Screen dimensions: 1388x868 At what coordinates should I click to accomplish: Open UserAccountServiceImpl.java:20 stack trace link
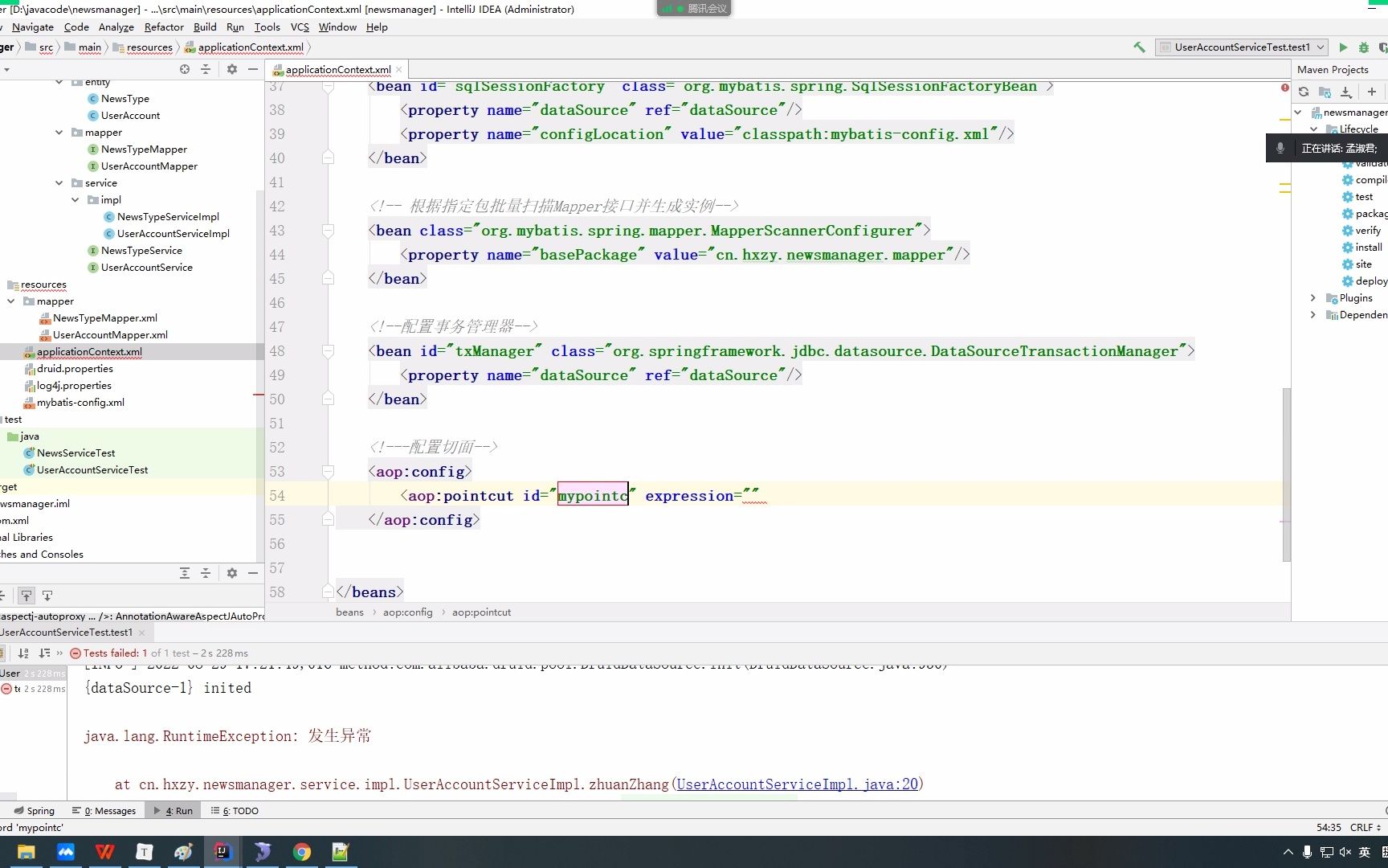tap(798, 784)
